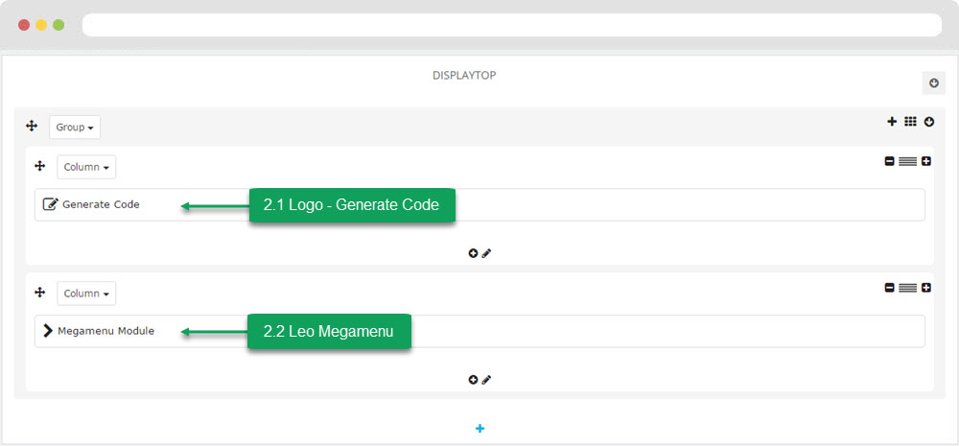Collapse the DISPLAYTOP section with arrow icon
The image size is (959, 446).
coord(933,83)
